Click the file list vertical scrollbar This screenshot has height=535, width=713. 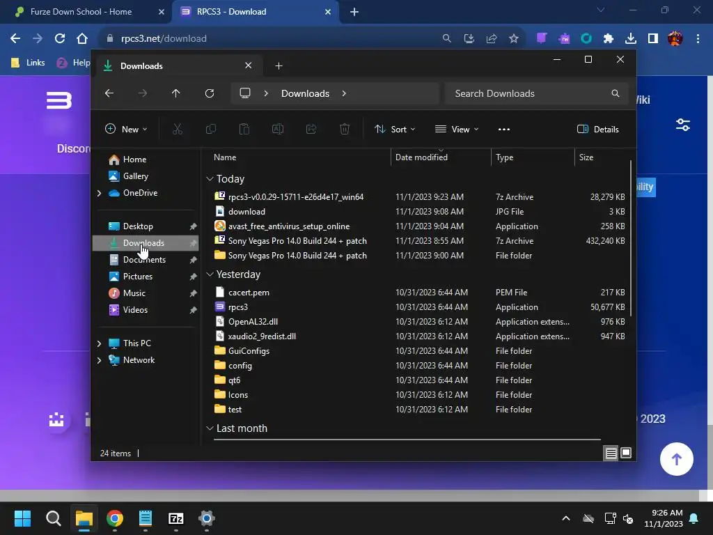click(631, 238)
